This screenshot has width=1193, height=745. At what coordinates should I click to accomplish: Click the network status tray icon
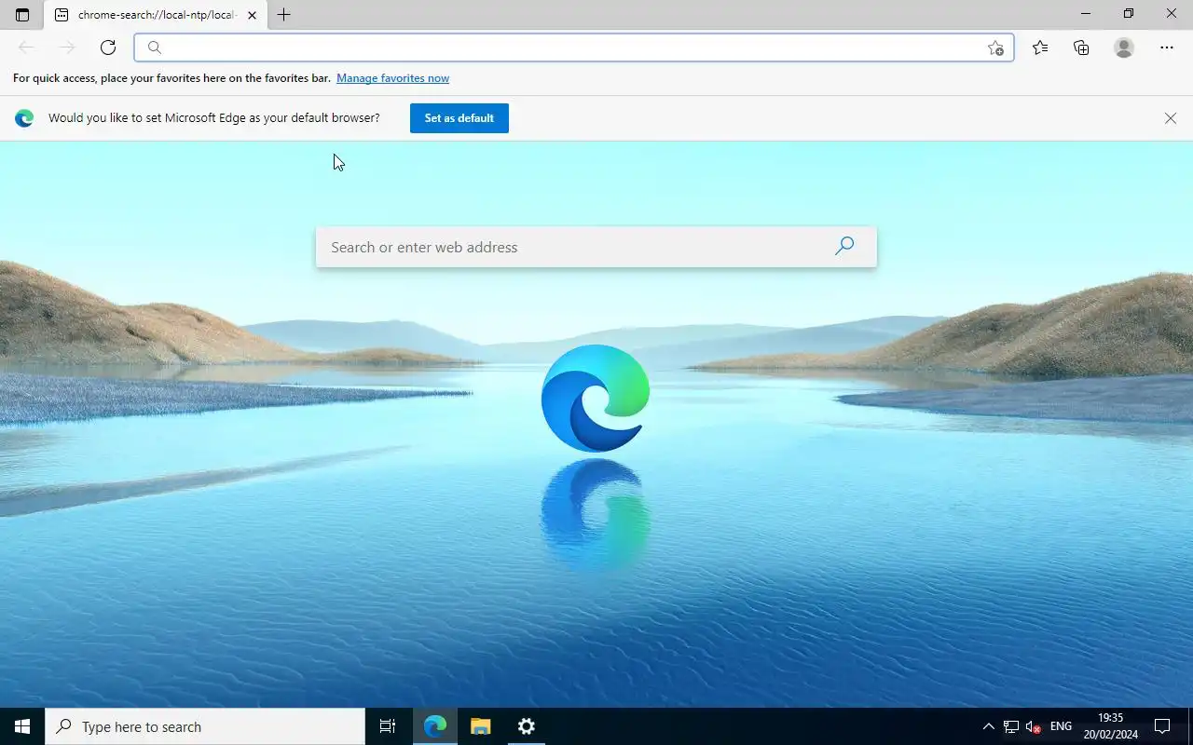click(x=1011, y=726)
